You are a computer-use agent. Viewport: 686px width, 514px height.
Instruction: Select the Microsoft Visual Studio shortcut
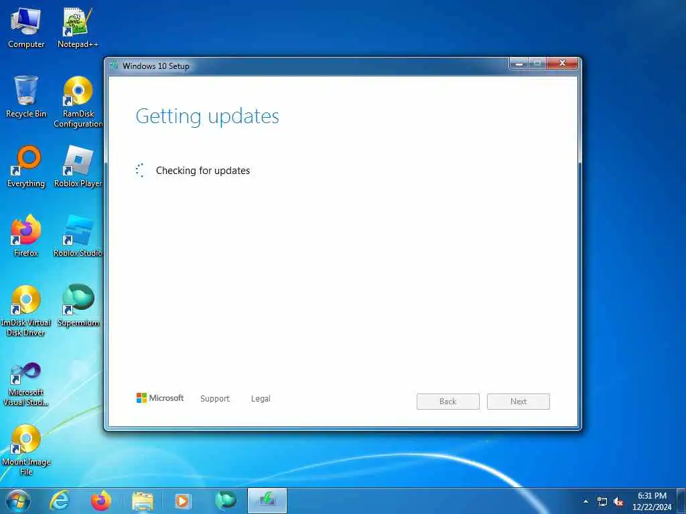point(26,385)
